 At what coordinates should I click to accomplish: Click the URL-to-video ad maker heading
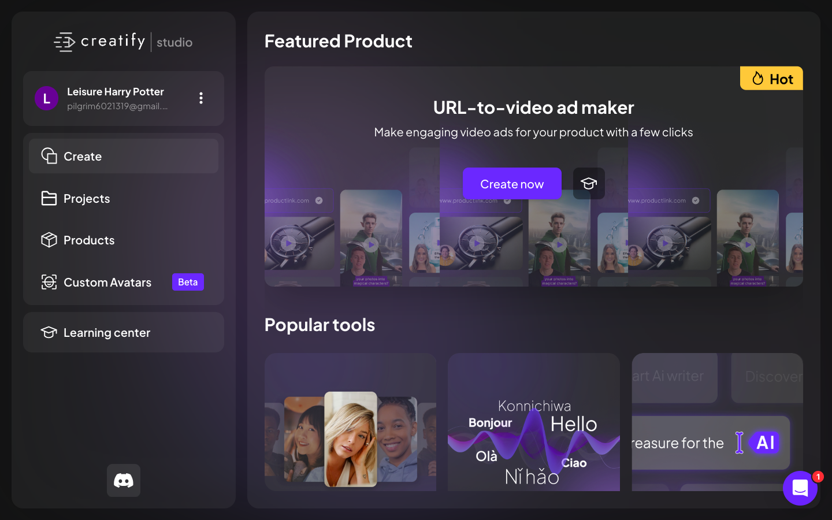[x=534, y=107]
